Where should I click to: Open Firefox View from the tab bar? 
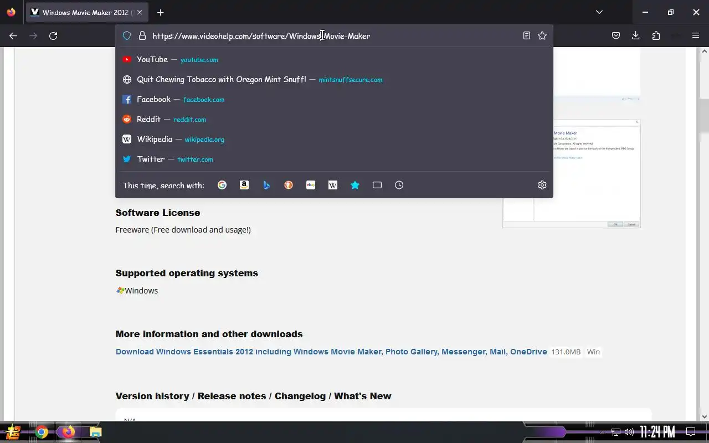point(11,12)
